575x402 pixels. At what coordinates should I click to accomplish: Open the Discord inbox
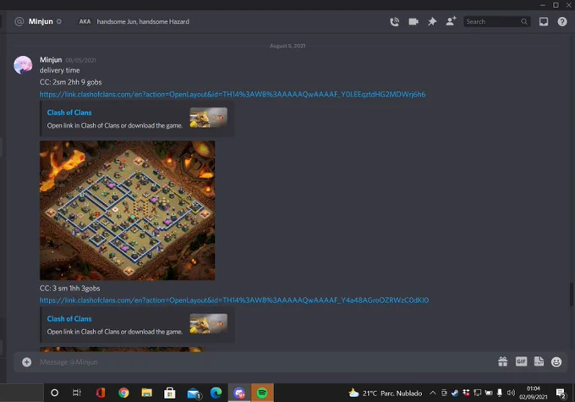tap(544, 22)
